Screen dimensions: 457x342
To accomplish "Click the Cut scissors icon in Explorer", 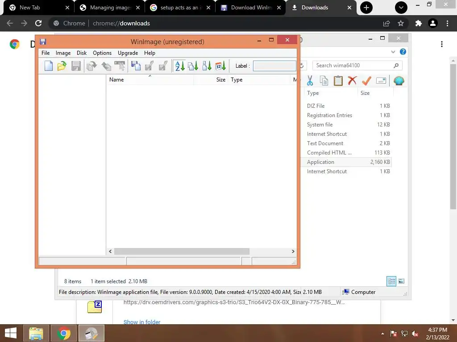I will point(310,81).
